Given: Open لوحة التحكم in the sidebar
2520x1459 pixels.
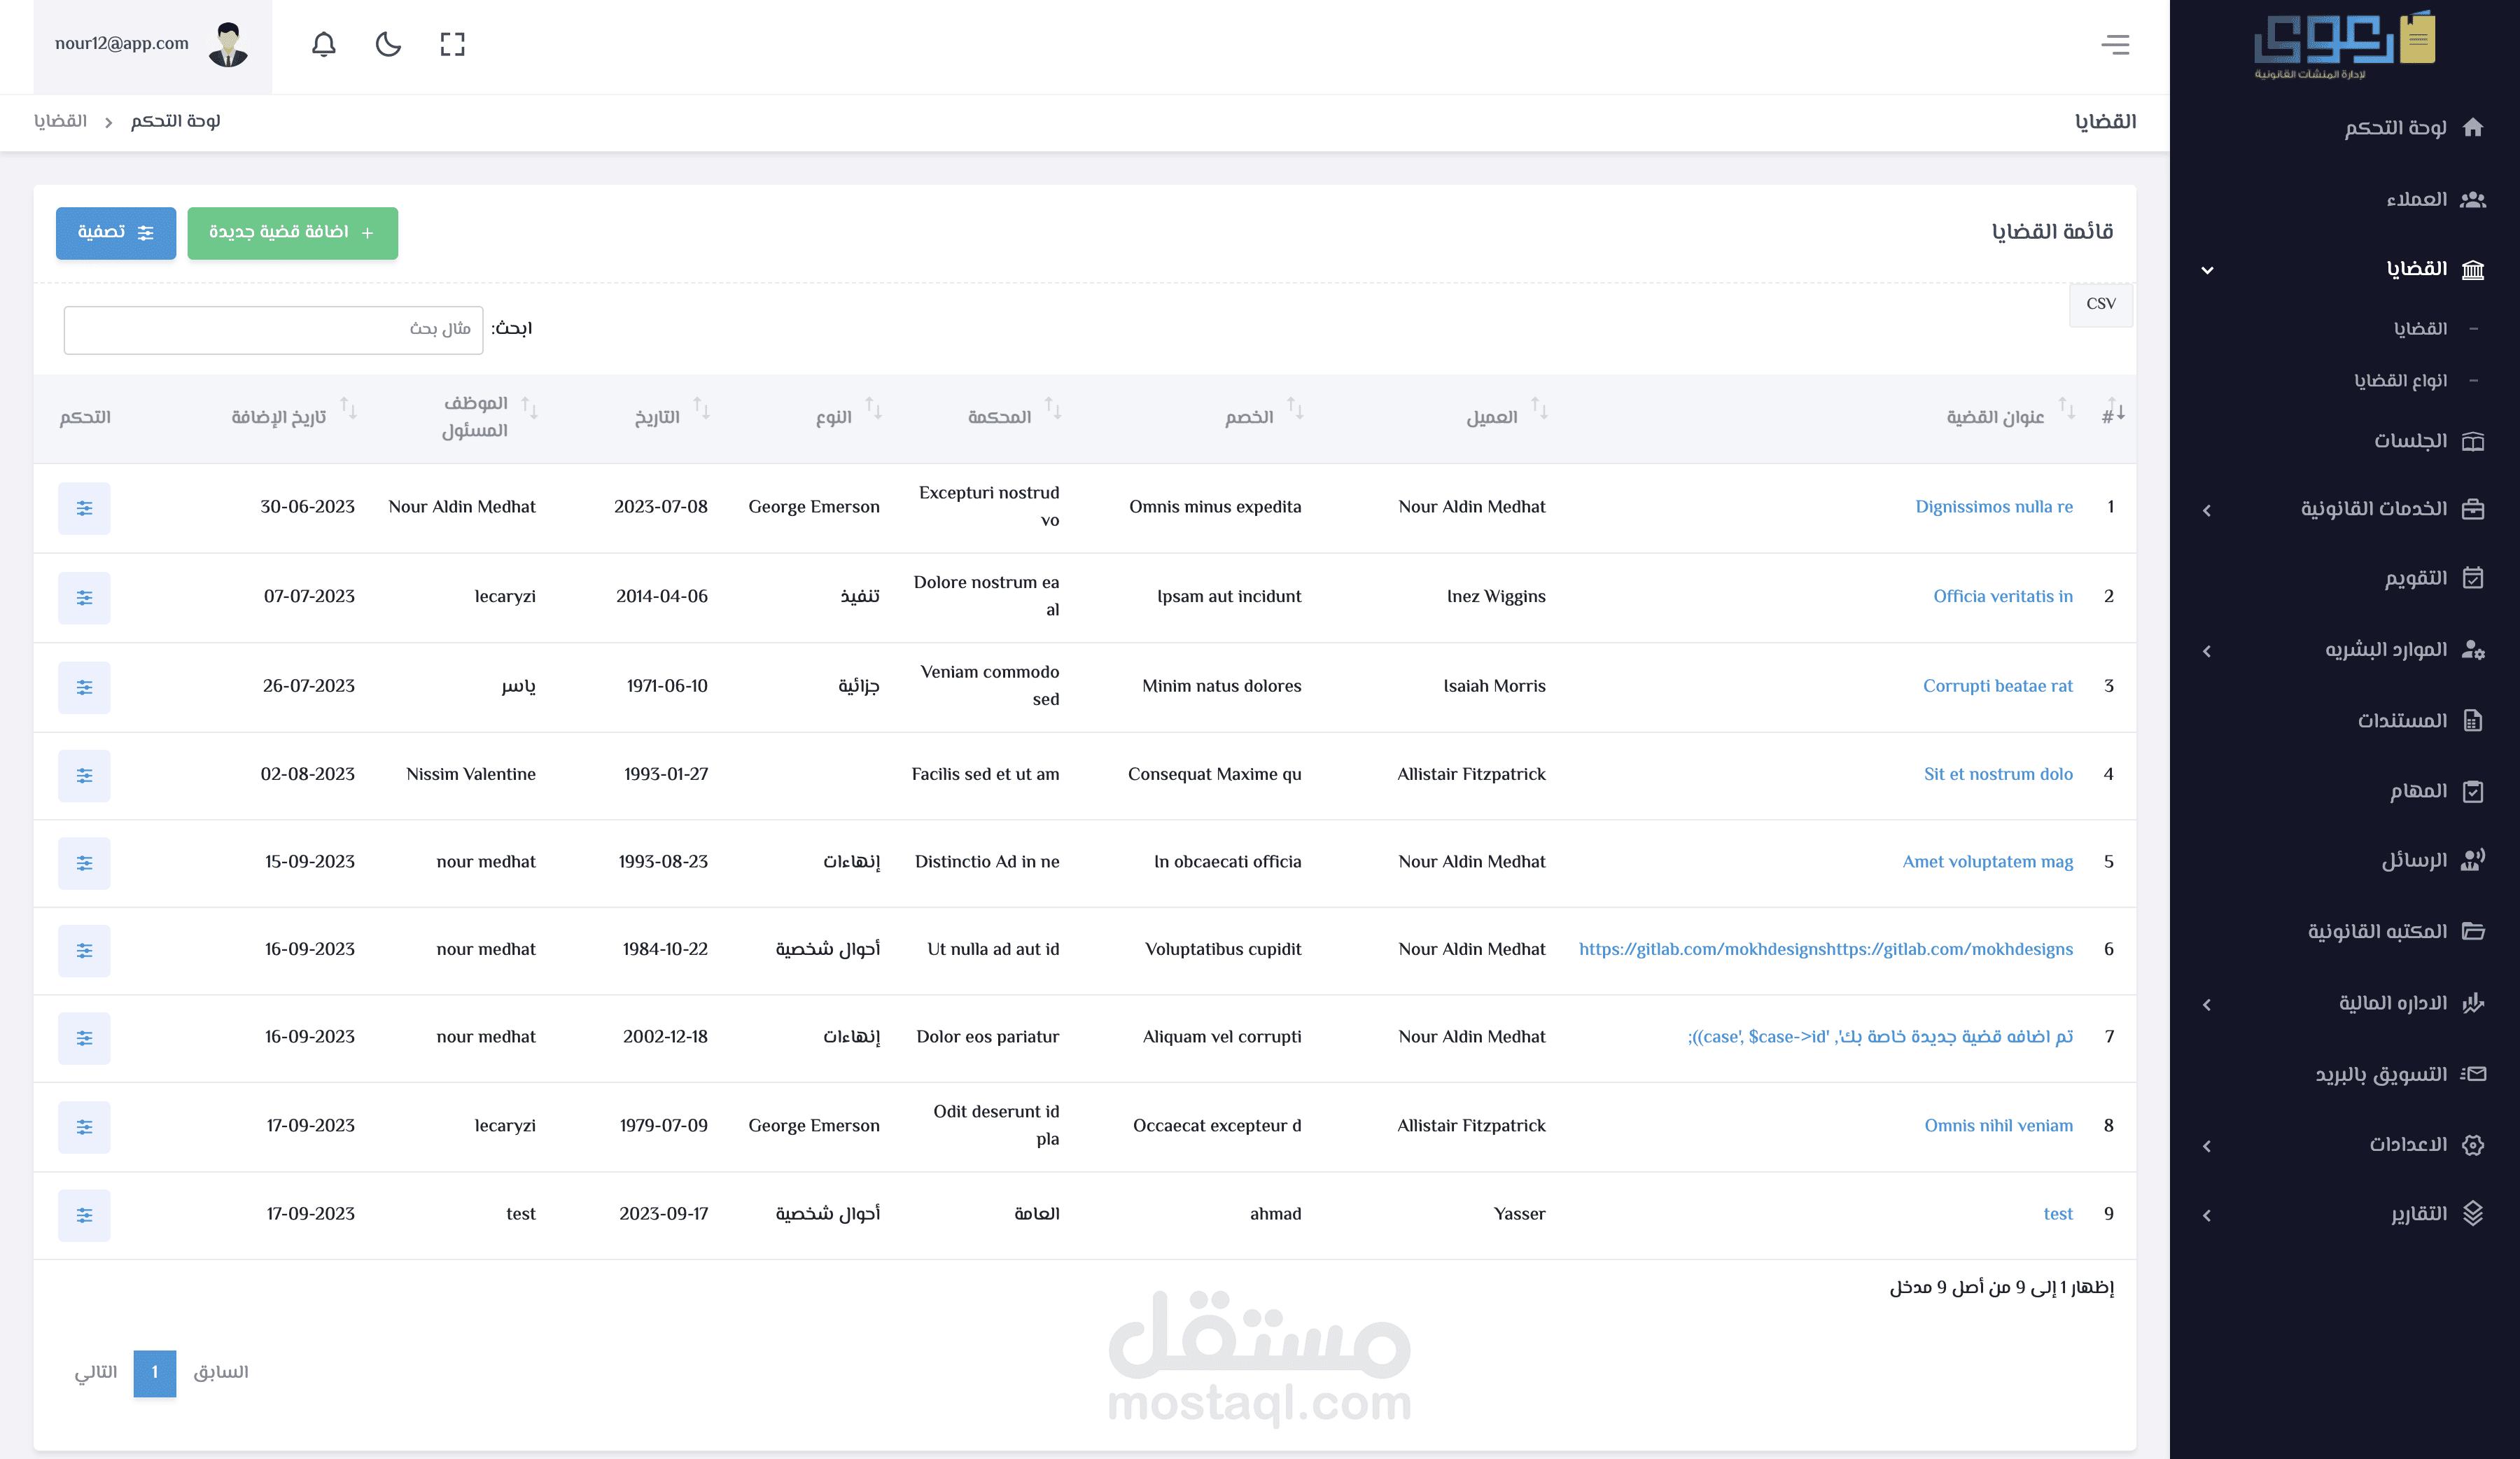Looking at the screenshot, I should tap(2396, 127).
